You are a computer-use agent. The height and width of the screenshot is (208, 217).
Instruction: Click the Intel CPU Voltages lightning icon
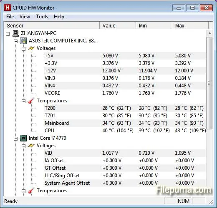(x=31, y=146)
